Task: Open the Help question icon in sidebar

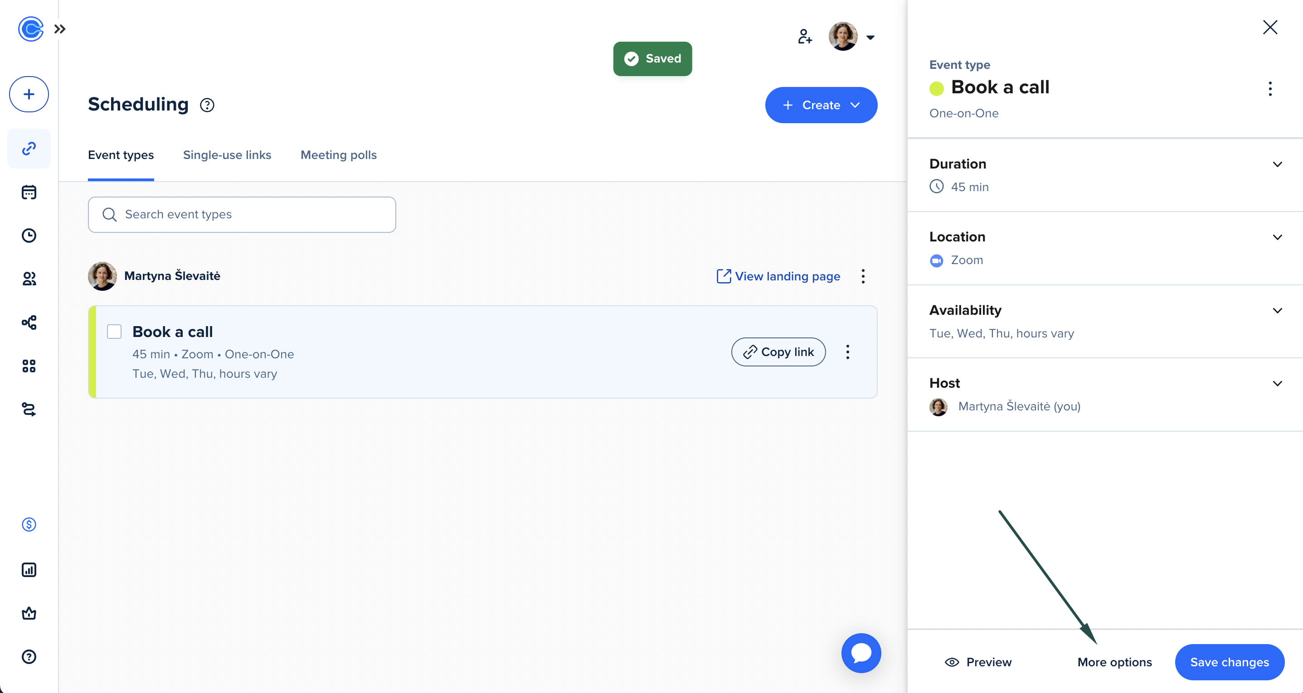Action: point(29,657)
